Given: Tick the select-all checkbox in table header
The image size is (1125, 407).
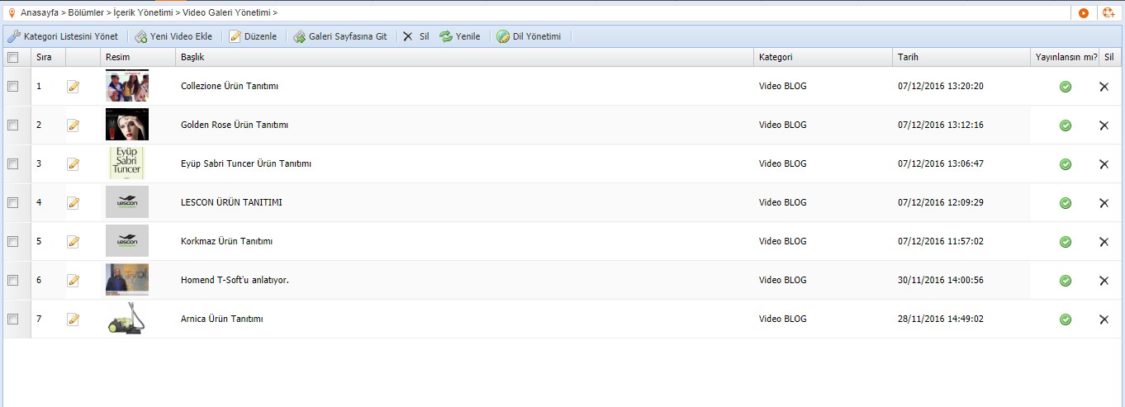Looking at the screenshot, I should (x=12, y=58).
